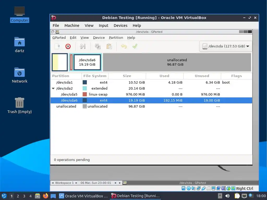Open the VirtualBox Devices menu
This screenshot has width=267, height=200.
tap(120, 26)
